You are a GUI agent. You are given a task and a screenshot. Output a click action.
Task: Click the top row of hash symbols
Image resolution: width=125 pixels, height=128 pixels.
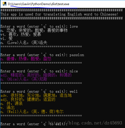[62, 10]
